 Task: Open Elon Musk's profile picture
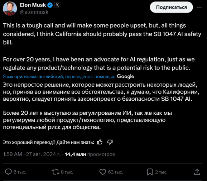pyautogui.click(x=10, y=9)
